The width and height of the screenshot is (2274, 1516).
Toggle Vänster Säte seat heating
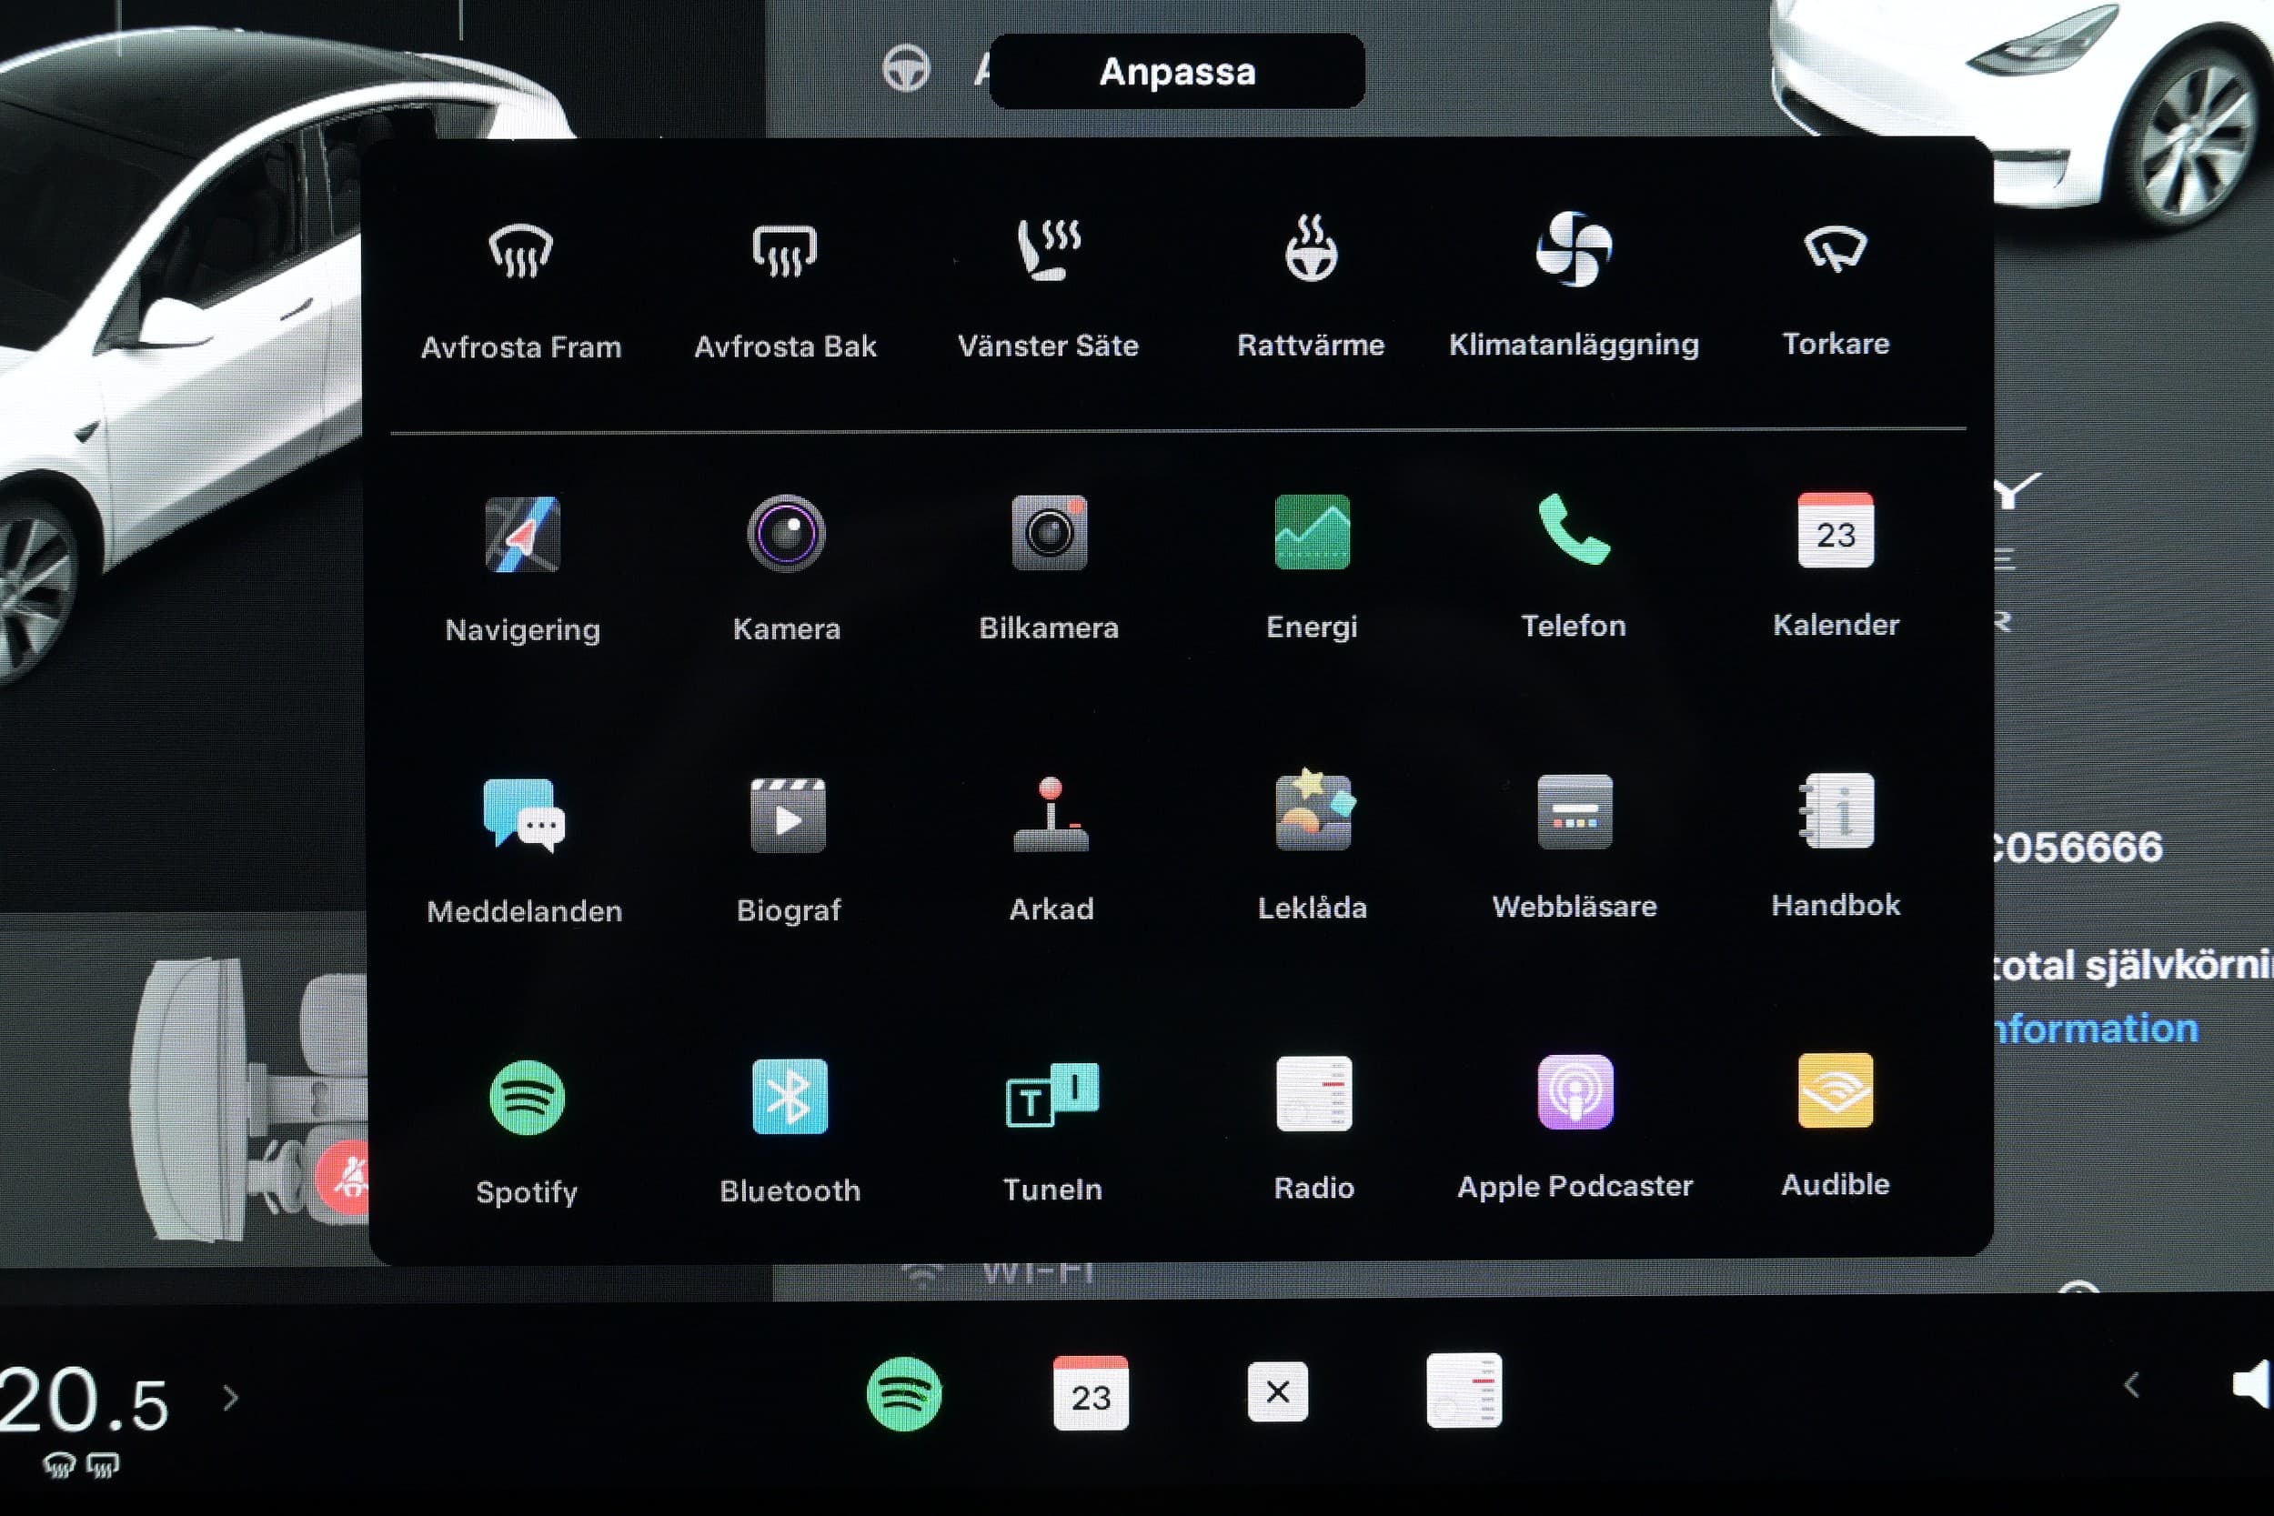click(x=1048, y=290)
